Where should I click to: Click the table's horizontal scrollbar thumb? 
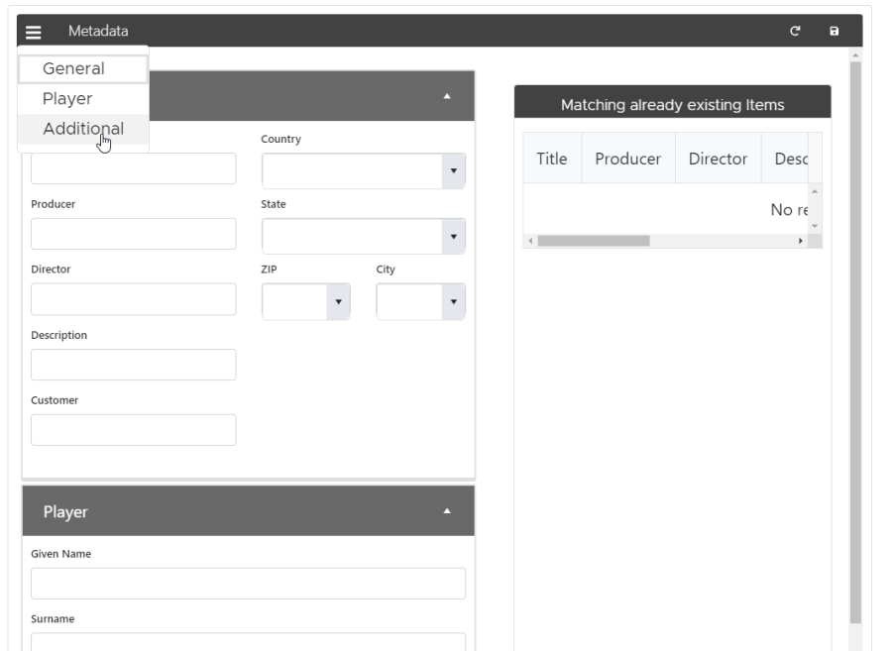coord(593,241)
